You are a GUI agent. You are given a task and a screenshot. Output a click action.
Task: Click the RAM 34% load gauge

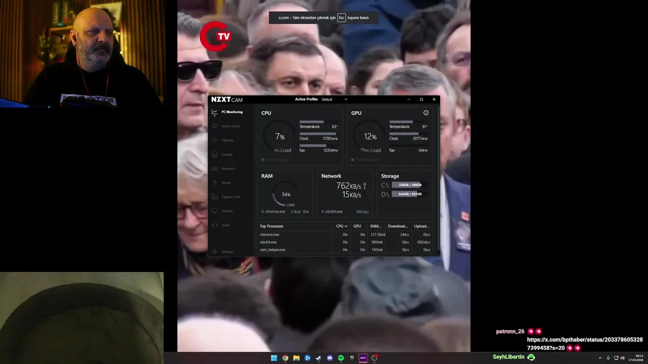tap(286, 194)
